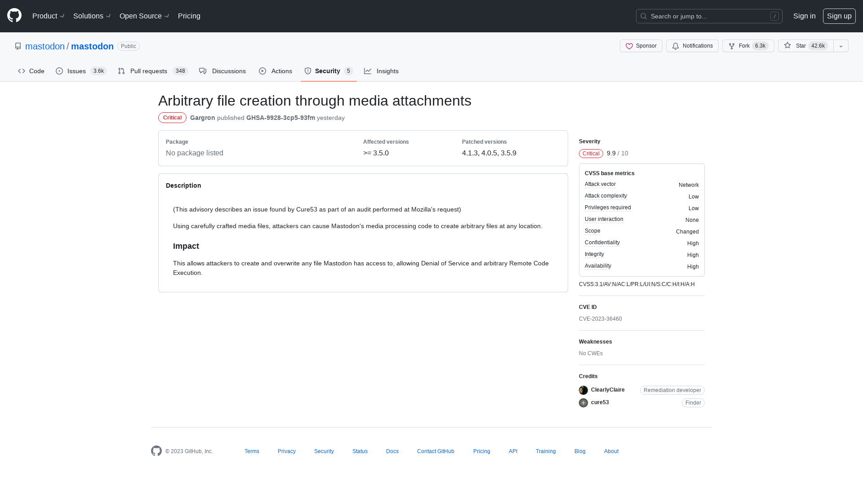Focus the Search or jump to field

coord(709,16)
